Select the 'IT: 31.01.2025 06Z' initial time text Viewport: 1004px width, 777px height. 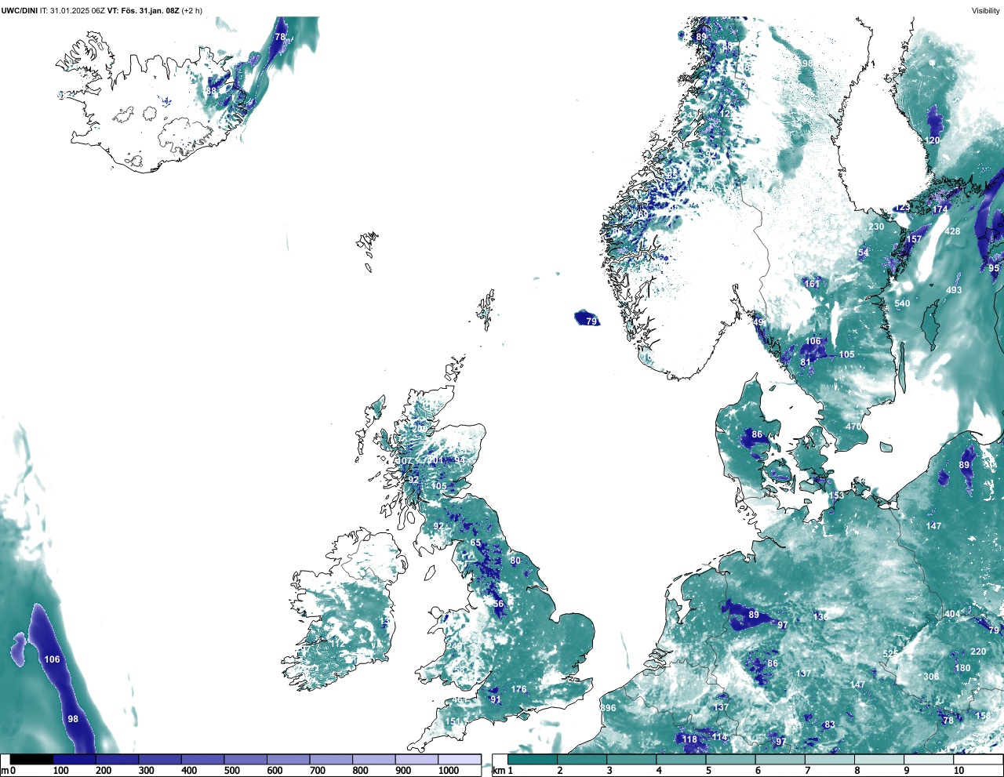point(72,10)
